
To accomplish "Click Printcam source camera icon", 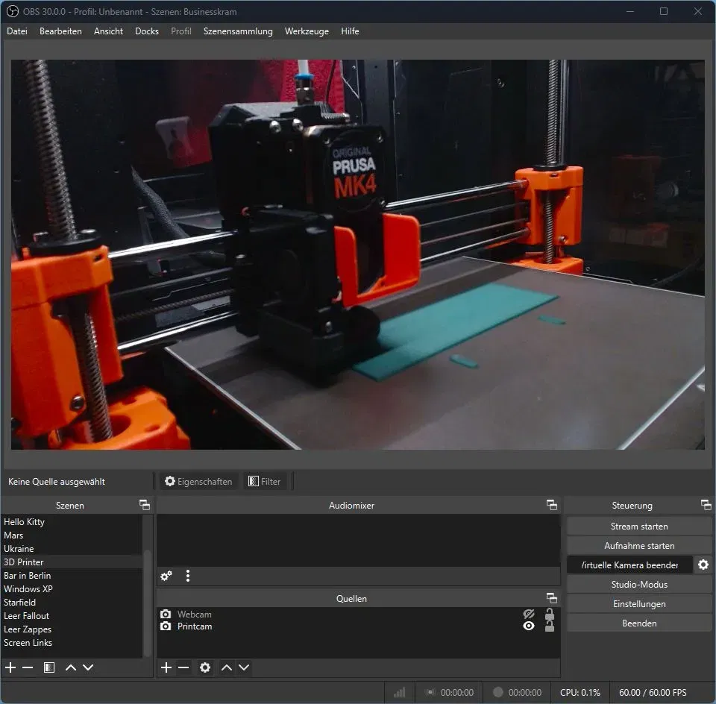I will [166, 626].
